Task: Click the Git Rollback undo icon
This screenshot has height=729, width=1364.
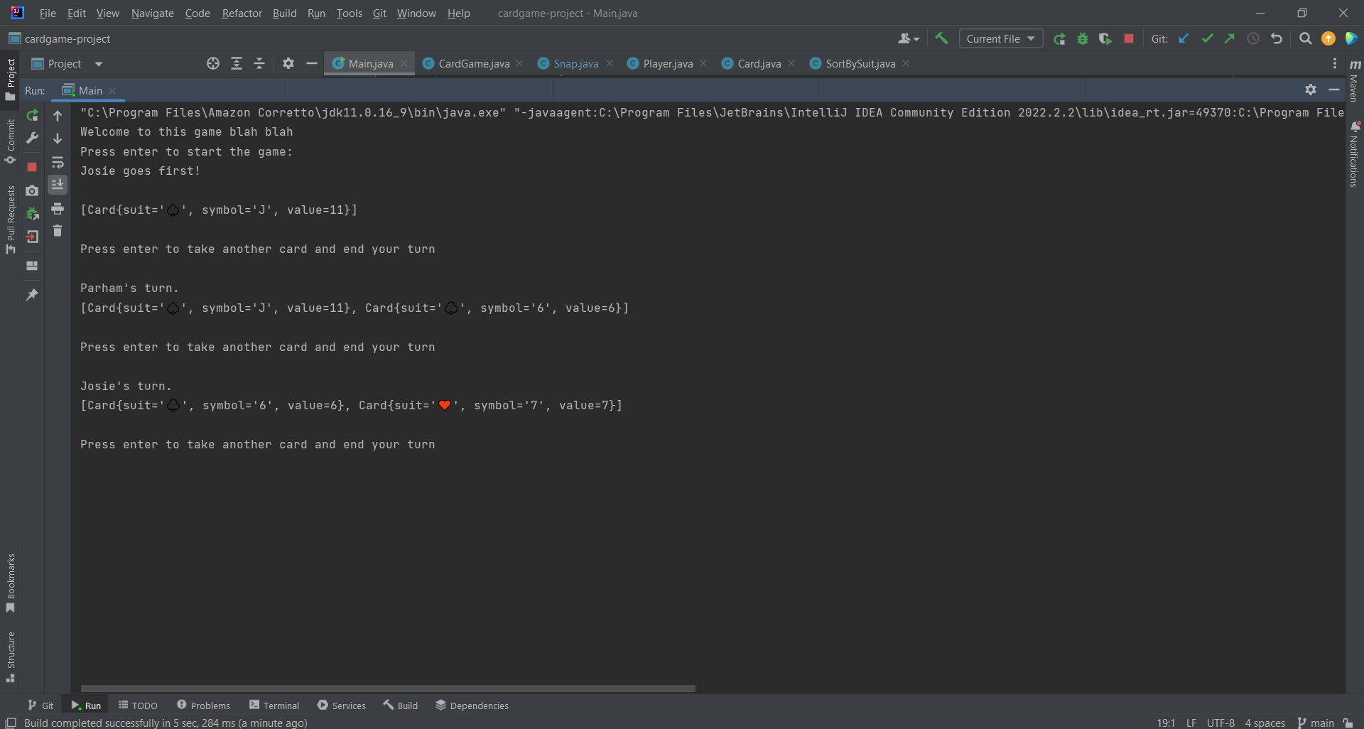Action: pos(1277,38)
